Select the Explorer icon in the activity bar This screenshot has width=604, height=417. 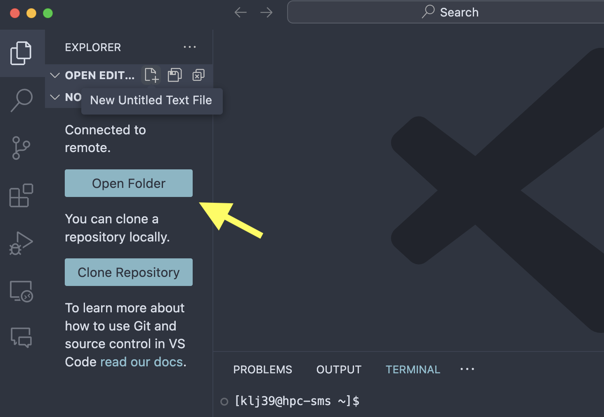click(x=21, y=53)
